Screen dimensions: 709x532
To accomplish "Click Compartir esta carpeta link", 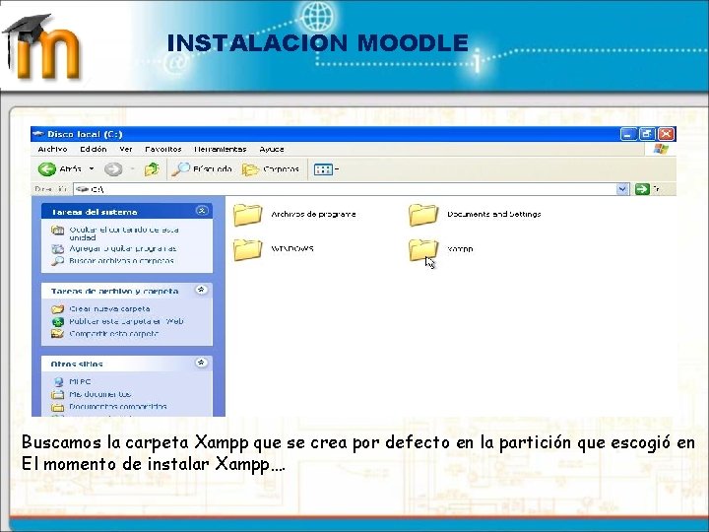I will 113,333.
